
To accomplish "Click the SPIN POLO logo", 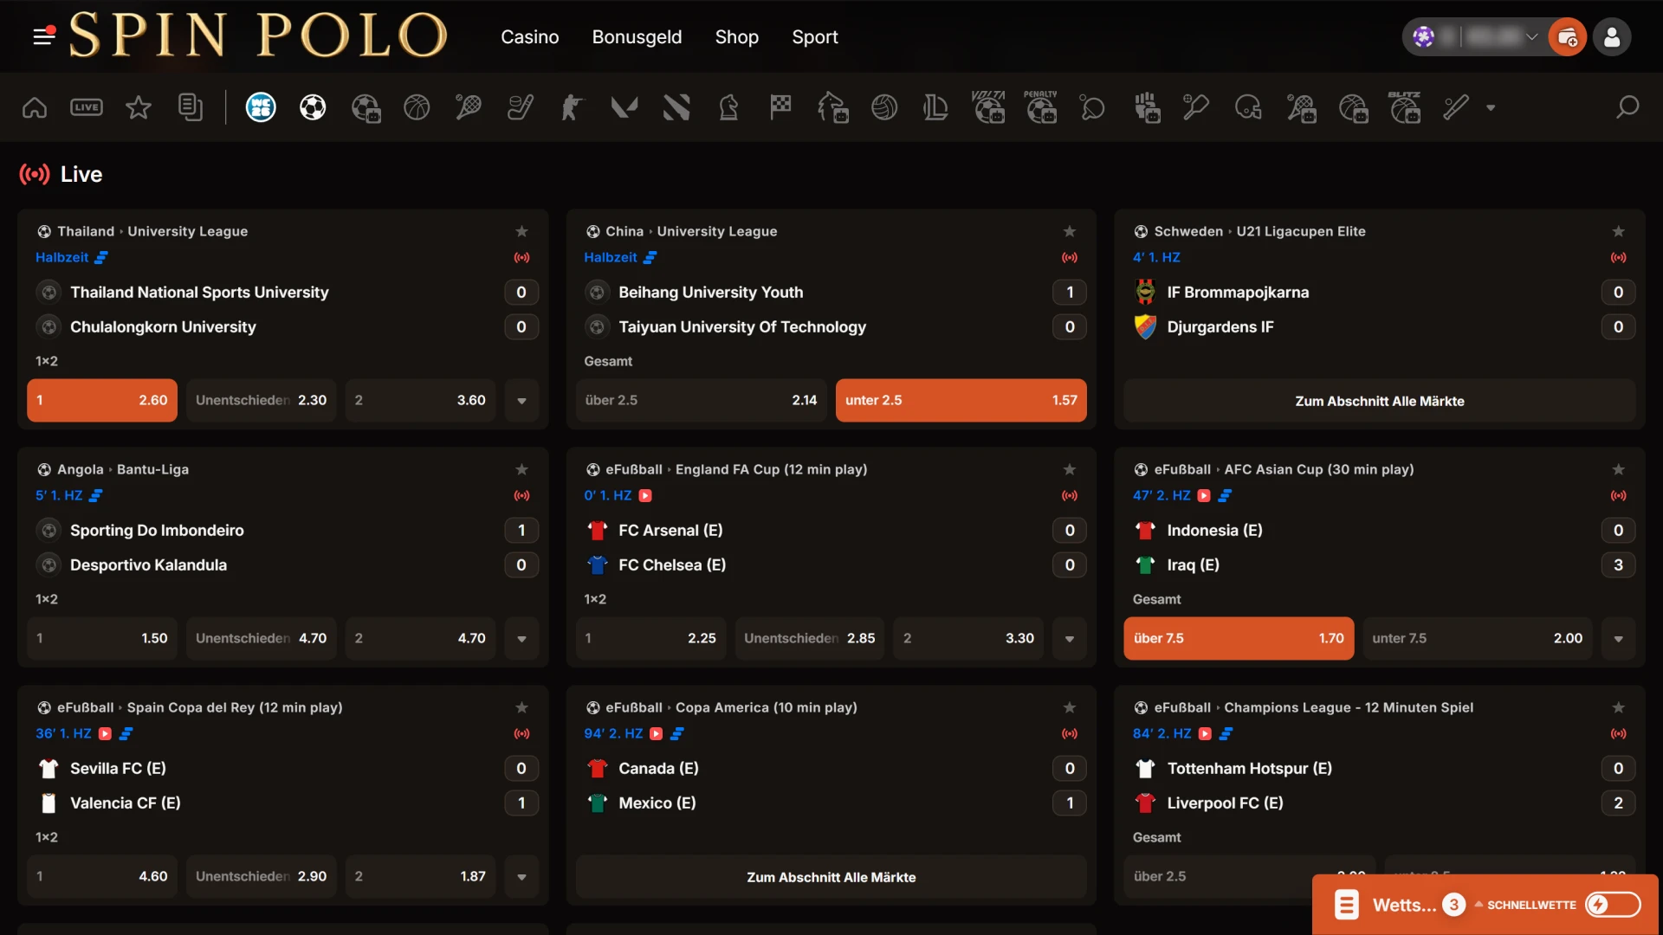I will [257, 35].
